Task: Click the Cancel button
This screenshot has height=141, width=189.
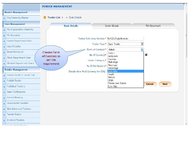Action: coord(150,84)
